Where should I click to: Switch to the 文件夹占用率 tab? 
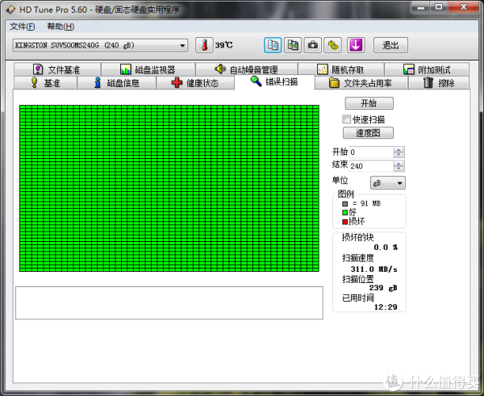[x=361, y=83]
